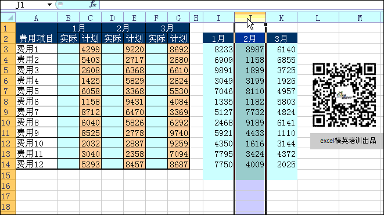Select row 10 header
Viewport: 384px width, 215px height.
(8, 122)
